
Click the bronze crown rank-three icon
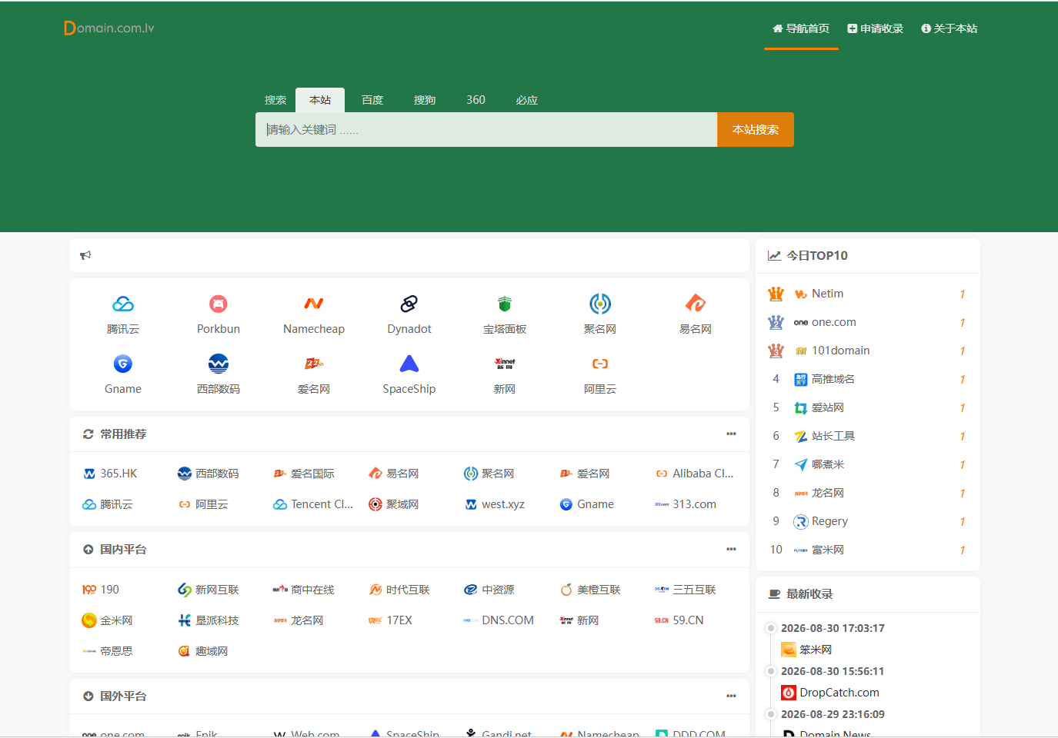(776, 351)
